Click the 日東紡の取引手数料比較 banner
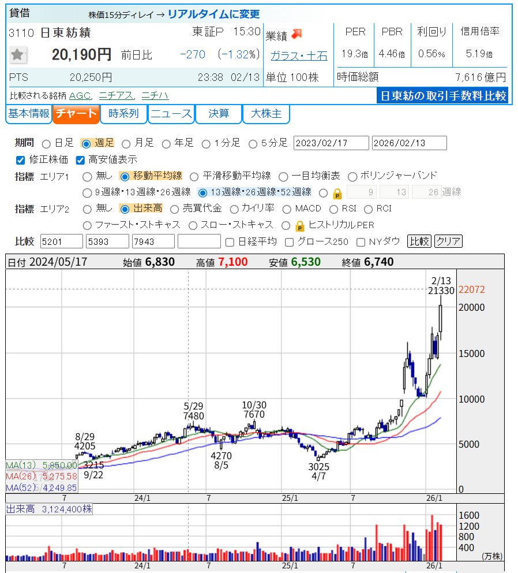 443,96
